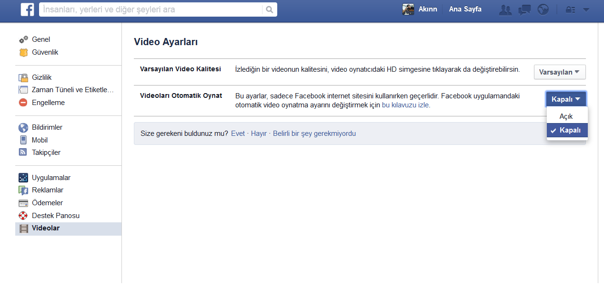Screen dimensions: 604x286
Task: Collapse the Kapalı autoplay dropdown button
Action: pyautogui.click(x=566, y=99)
